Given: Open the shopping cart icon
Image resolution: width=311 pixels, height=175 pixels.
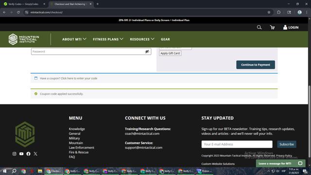Looking at the screenshot, I should [272, 27].
